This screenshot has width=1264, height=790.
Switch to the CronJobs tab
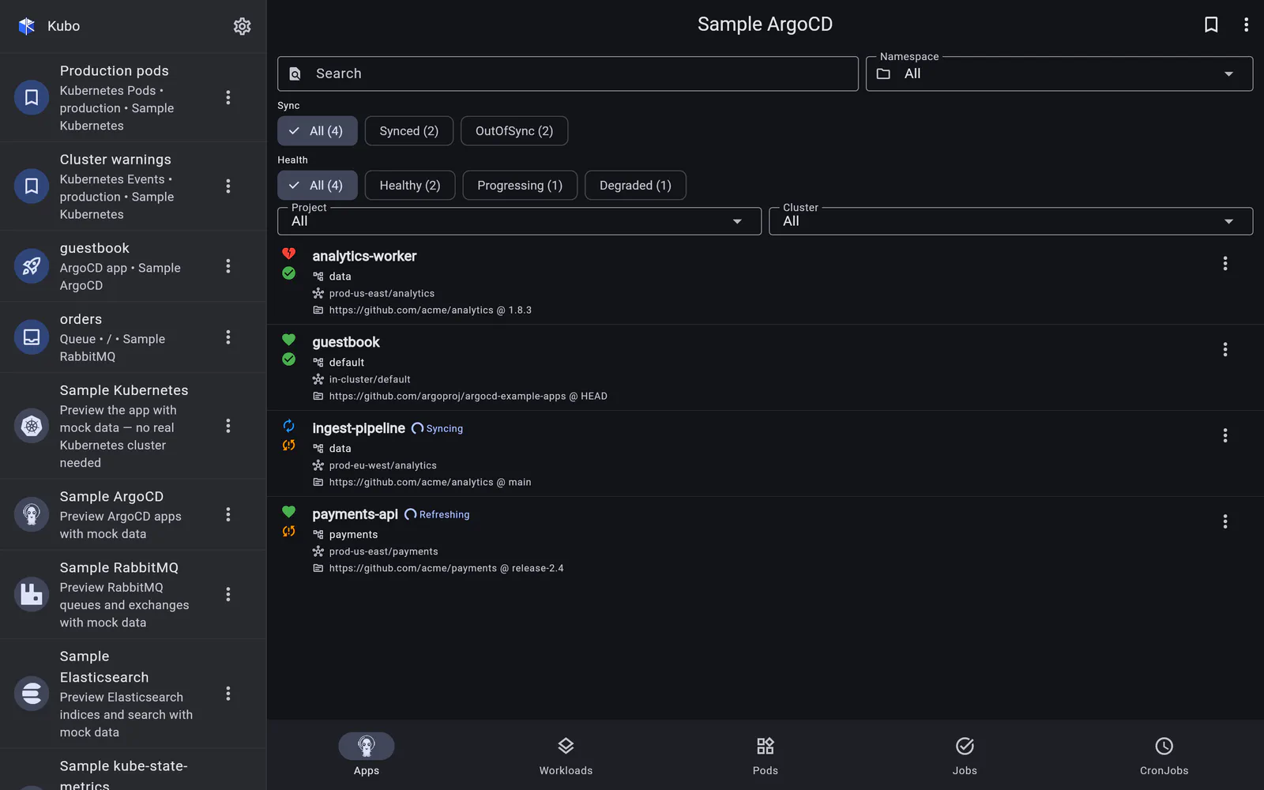point(1164,755)
